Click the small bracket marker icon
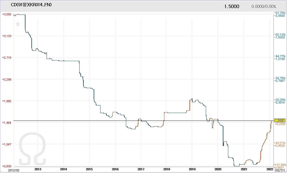The image size is (287, 173). pos(18,24)
